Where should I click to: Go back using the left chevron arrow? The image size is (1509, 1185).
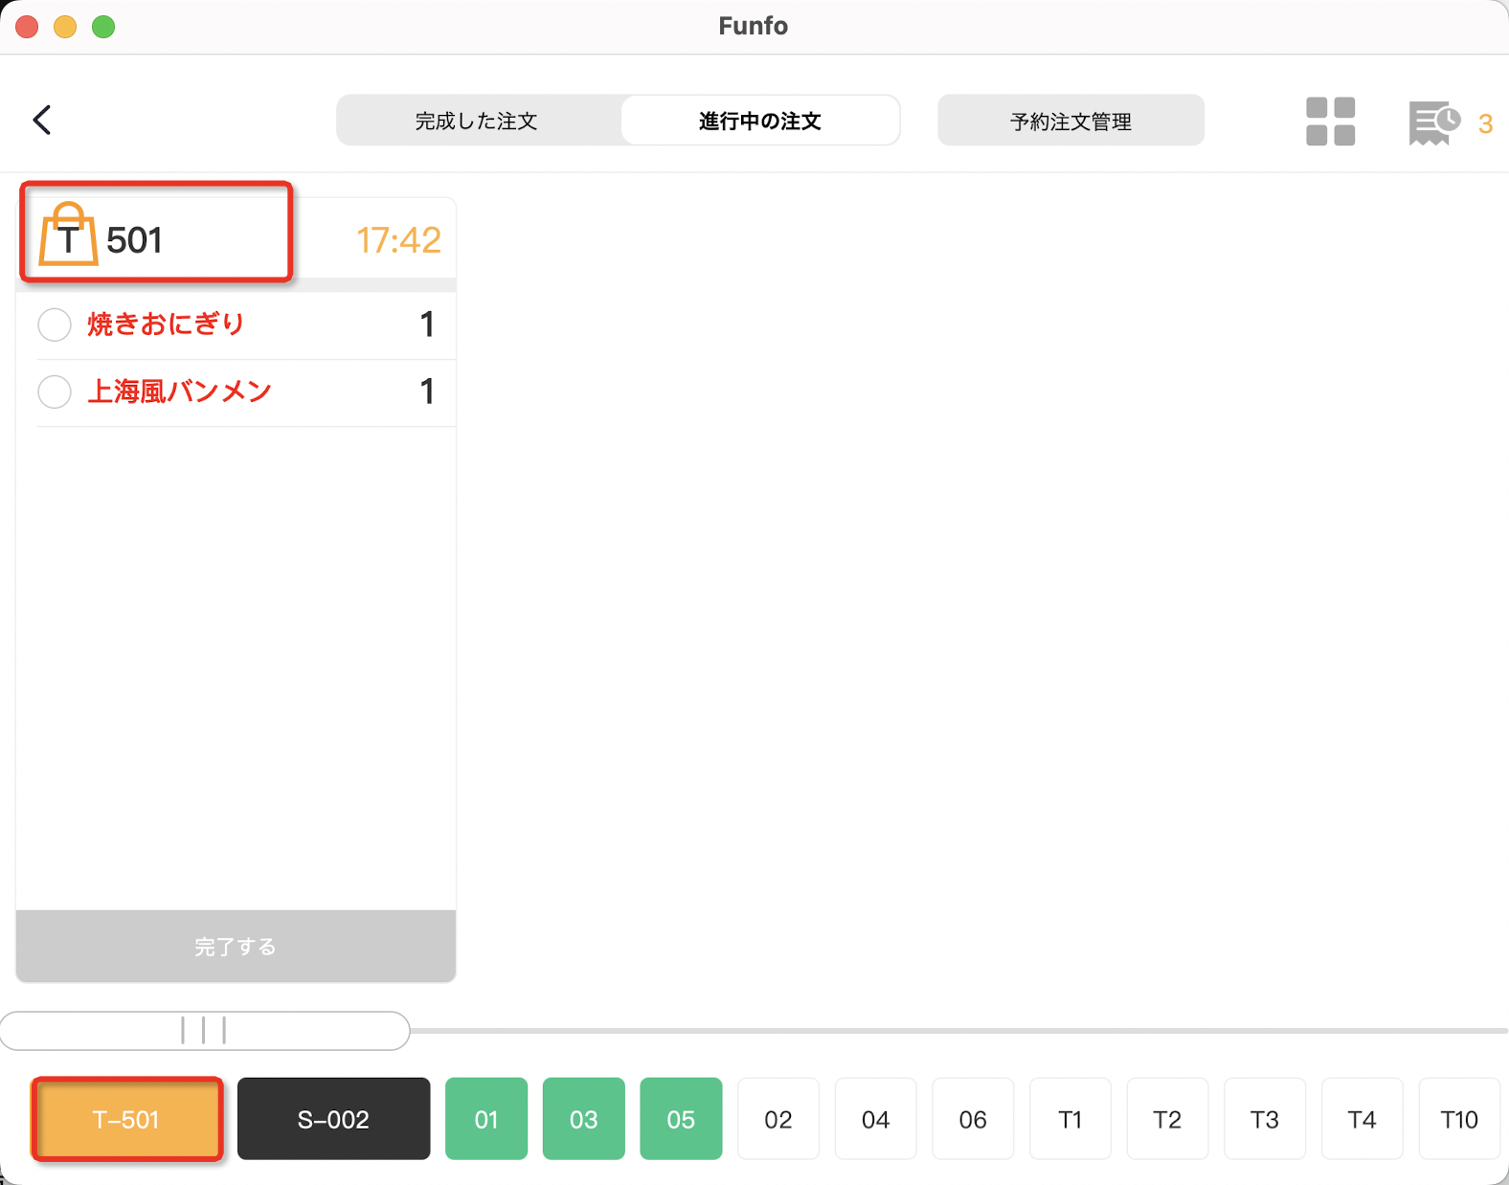coord(42,121)
